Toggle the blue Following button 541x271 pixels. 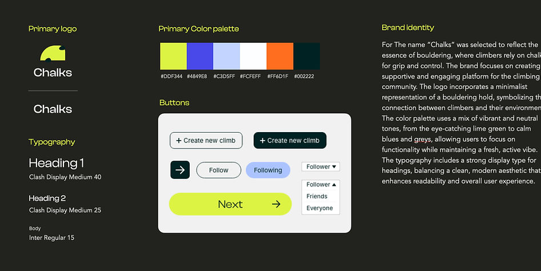268,170
